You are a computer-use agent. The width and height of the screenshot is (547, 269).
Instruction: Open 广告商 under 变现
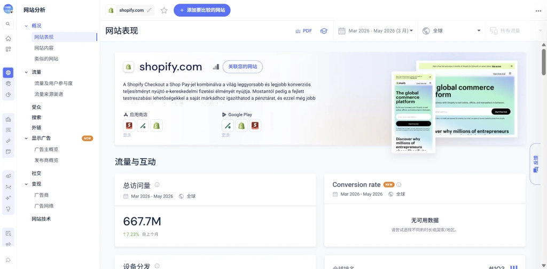pos(42,195)
